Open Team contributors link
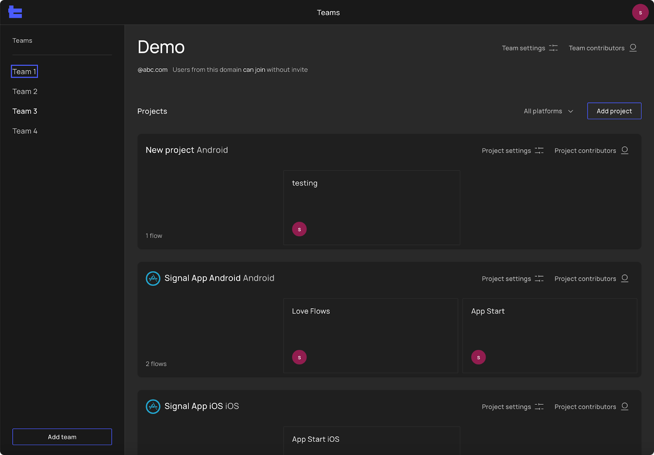The height and width of the screenshot is (455, 654). pyautogui.click(x=602, y=48)
